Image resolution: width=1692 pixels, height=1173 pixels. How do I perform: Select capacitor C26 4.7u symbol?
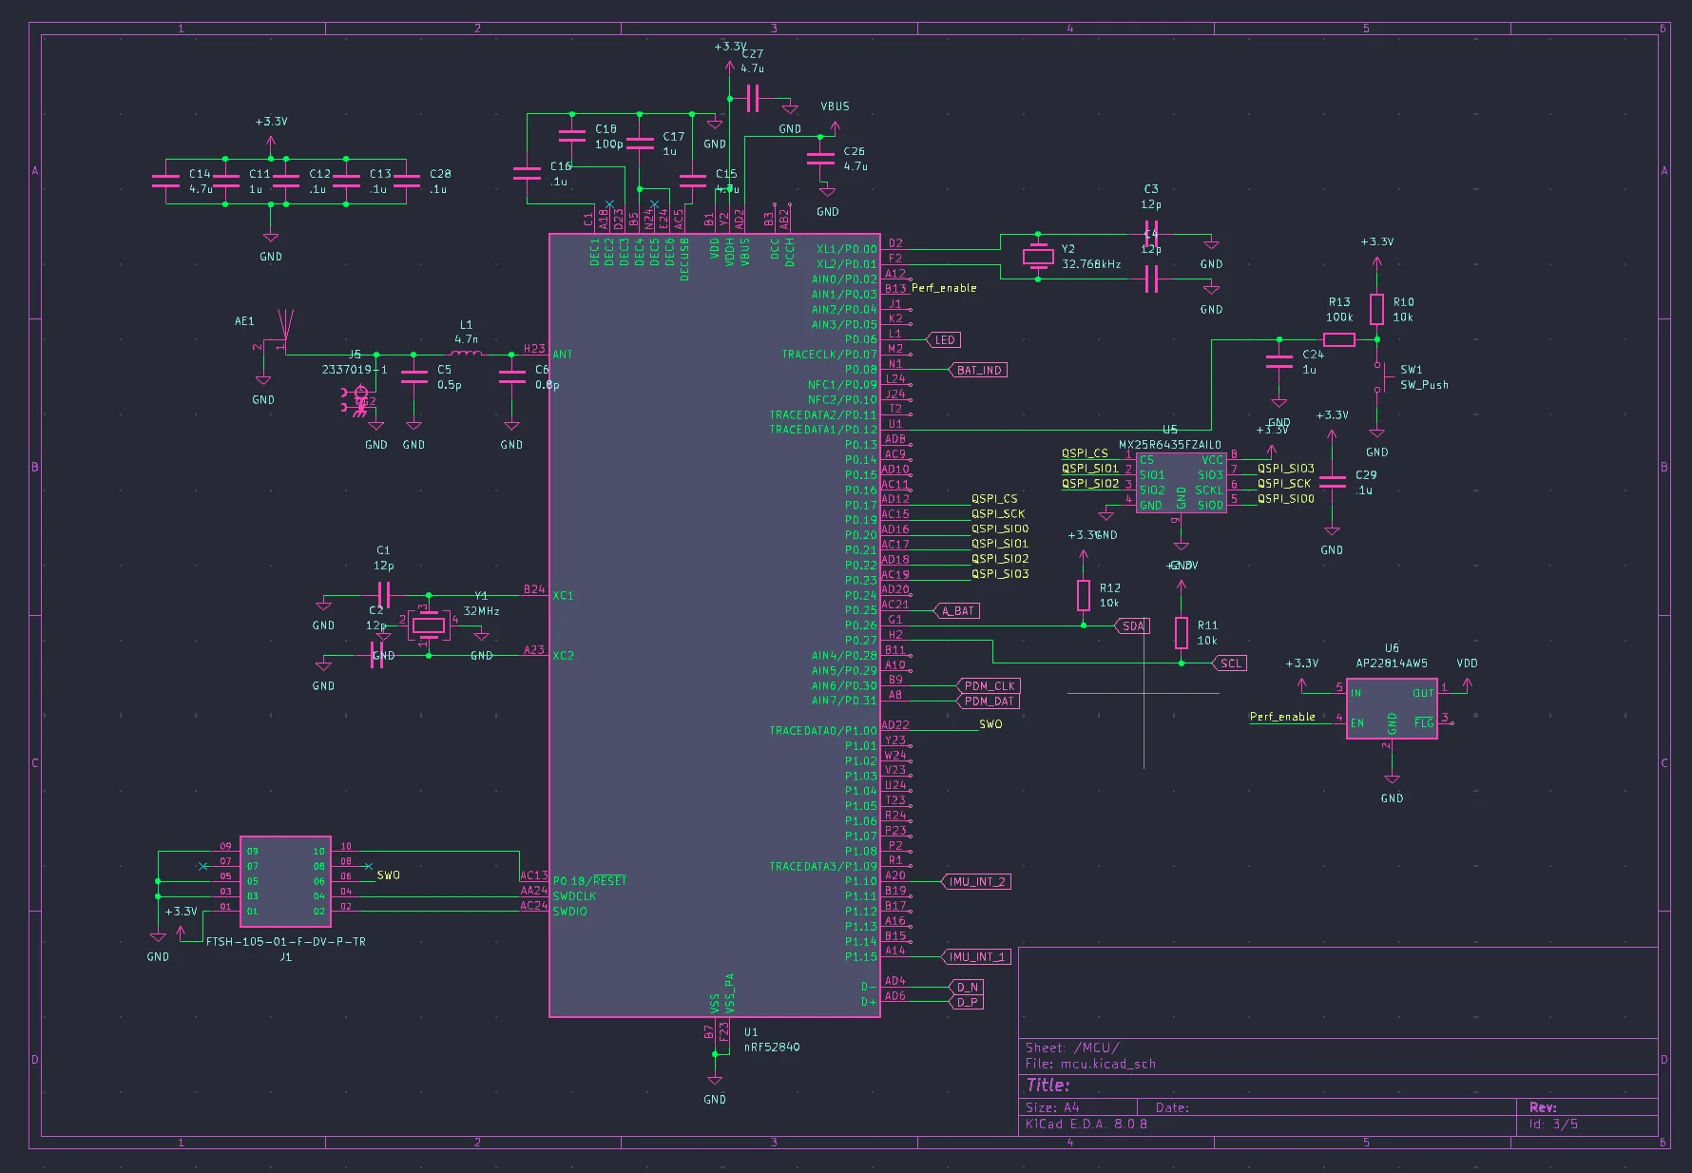820,159
